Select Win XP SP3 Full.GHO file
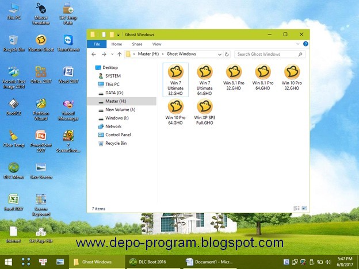Image resolution: width=359 pixels, height=269 pixels. [x=204, y=112]
